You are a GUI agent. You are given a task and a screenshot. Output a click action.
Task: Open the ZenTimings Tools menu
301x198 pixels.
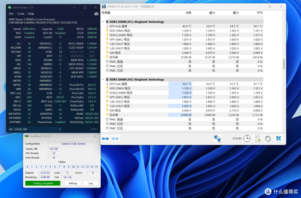[21, 14]
